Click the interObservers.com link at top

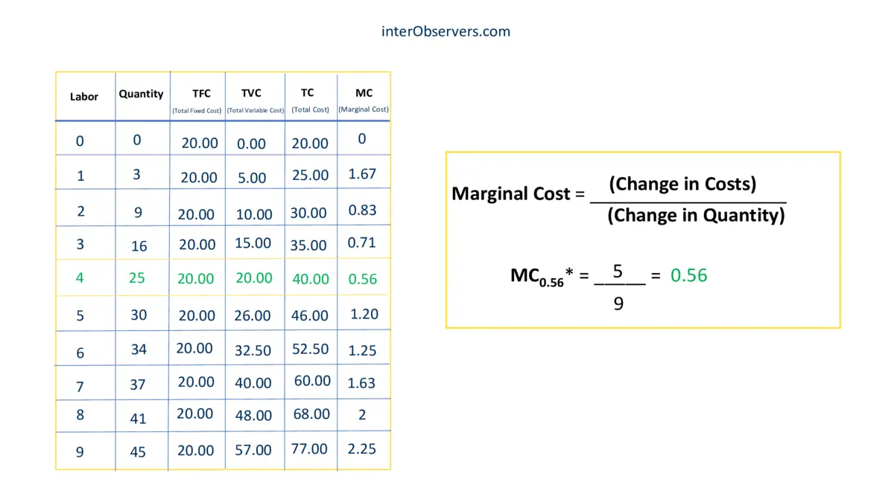(x=446, y=31)
